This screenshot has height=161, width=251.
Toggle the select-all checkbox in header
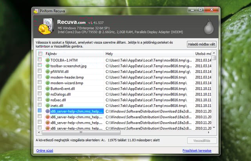tap(40, 54)
